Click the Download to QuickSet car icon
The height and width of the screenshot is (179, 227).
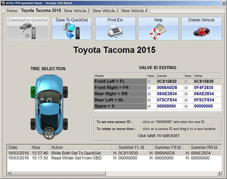(x=28, y=31)
